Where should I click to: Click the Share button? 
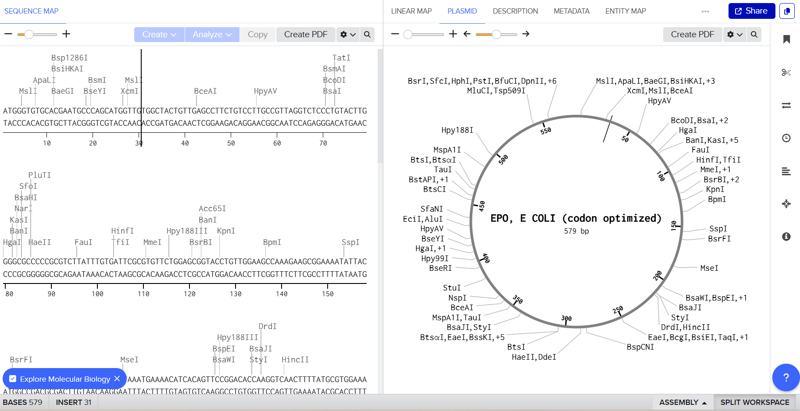[751, 11]
